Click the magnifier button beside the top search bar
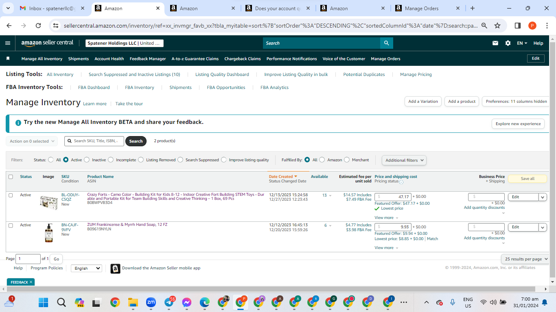Screen dimensions: 556x312 coord(386,43)
